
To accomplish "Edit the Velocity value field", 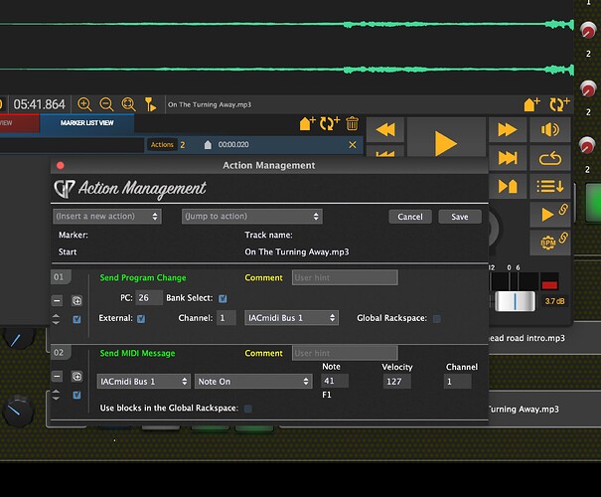I will [396, 382].
